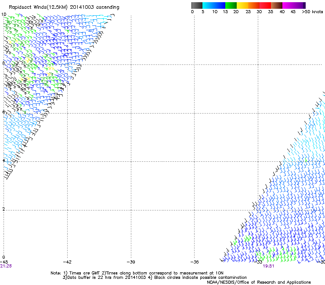325x285 pixels.
Task: Click the '>50 knots' legend label
Action: pyautogui.click(x=312, y=12)
